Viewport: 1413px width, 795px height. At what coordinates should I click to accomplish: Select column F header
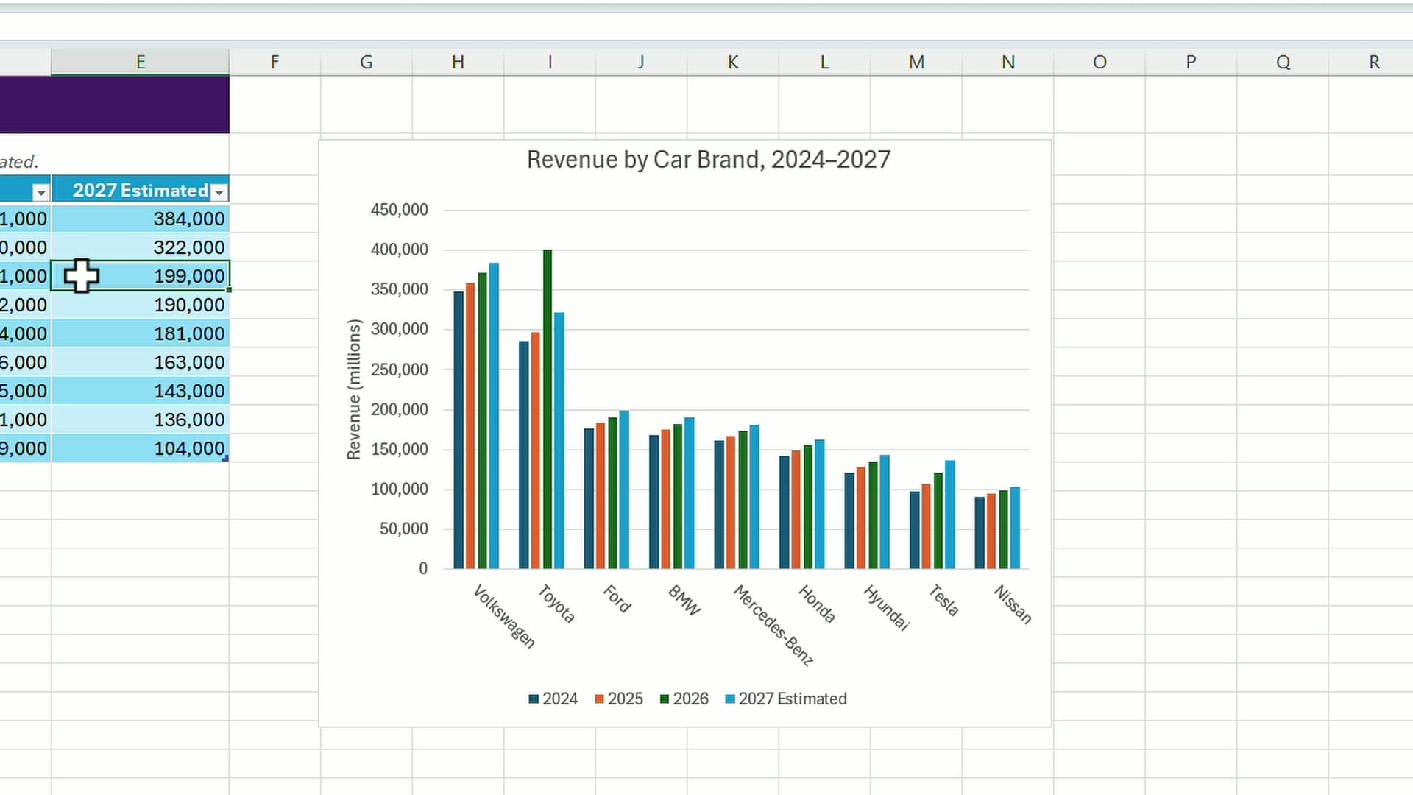pos(275,62)
